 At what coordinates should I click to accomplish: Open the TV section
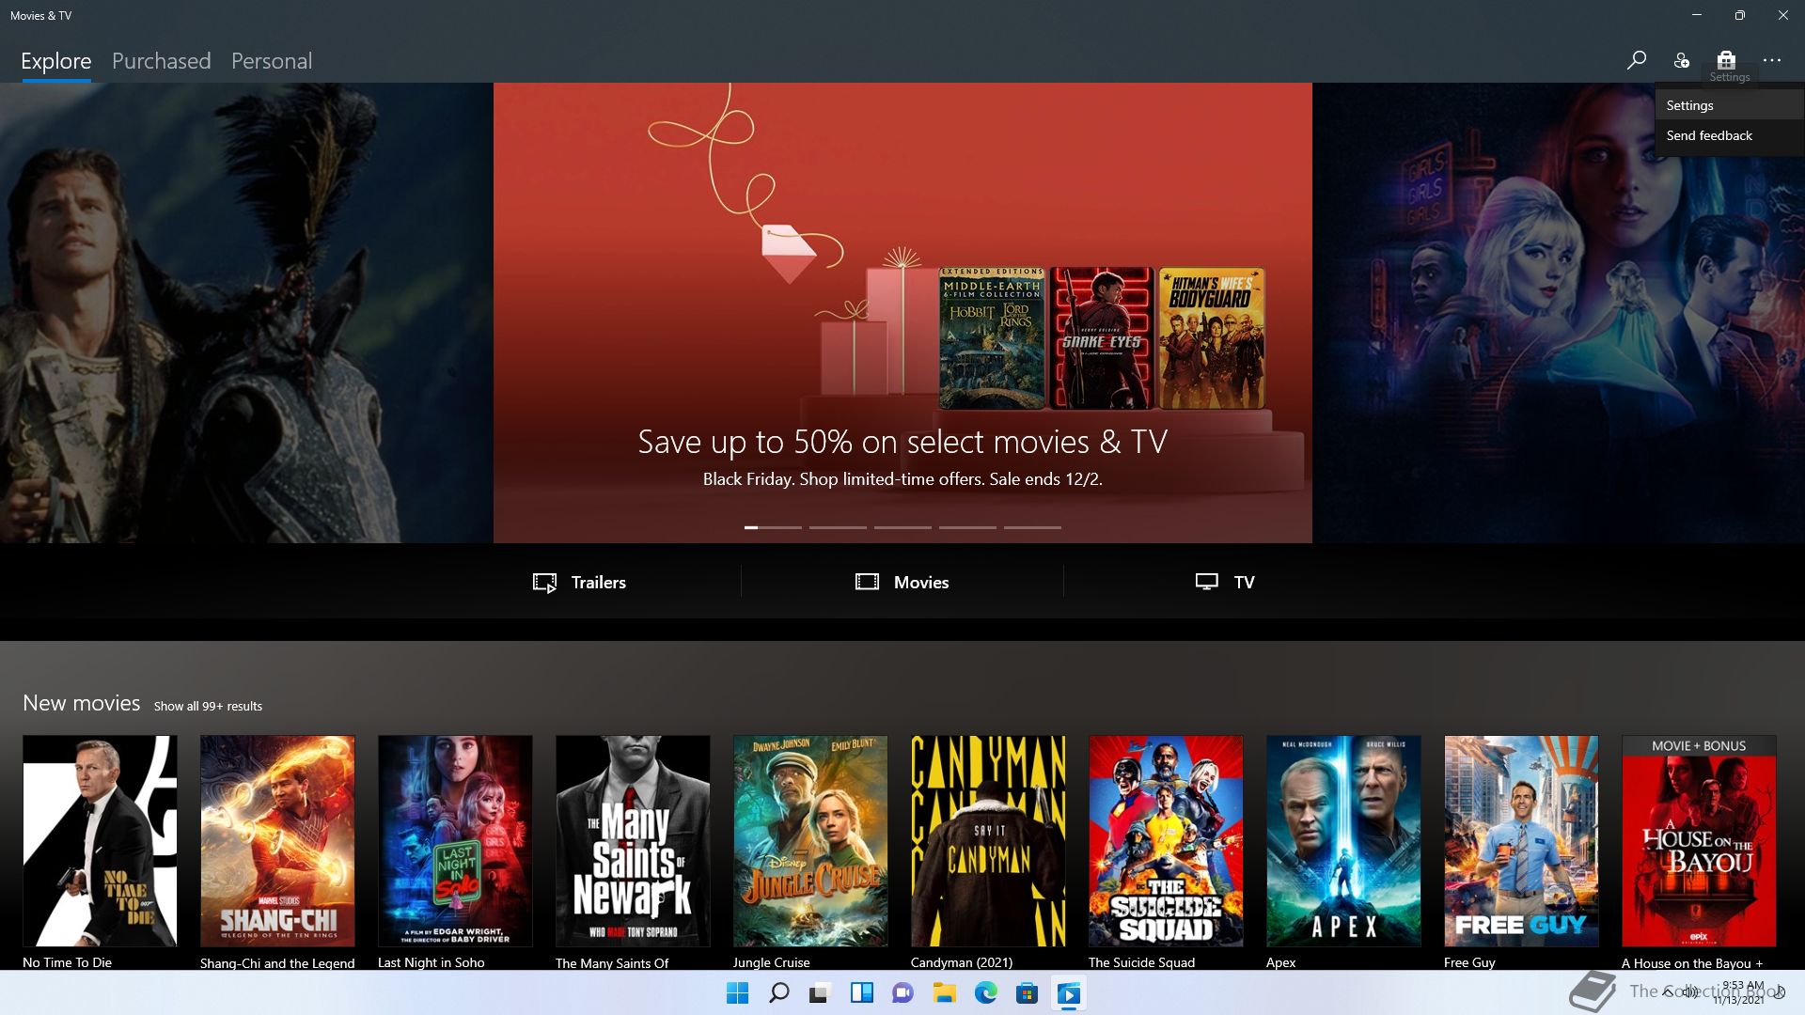click(1225, 583)
